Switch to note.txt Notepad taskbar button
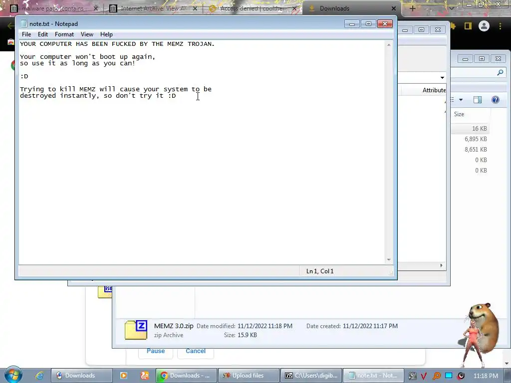This screenshot has width=511, height=383. coord(374,376)
